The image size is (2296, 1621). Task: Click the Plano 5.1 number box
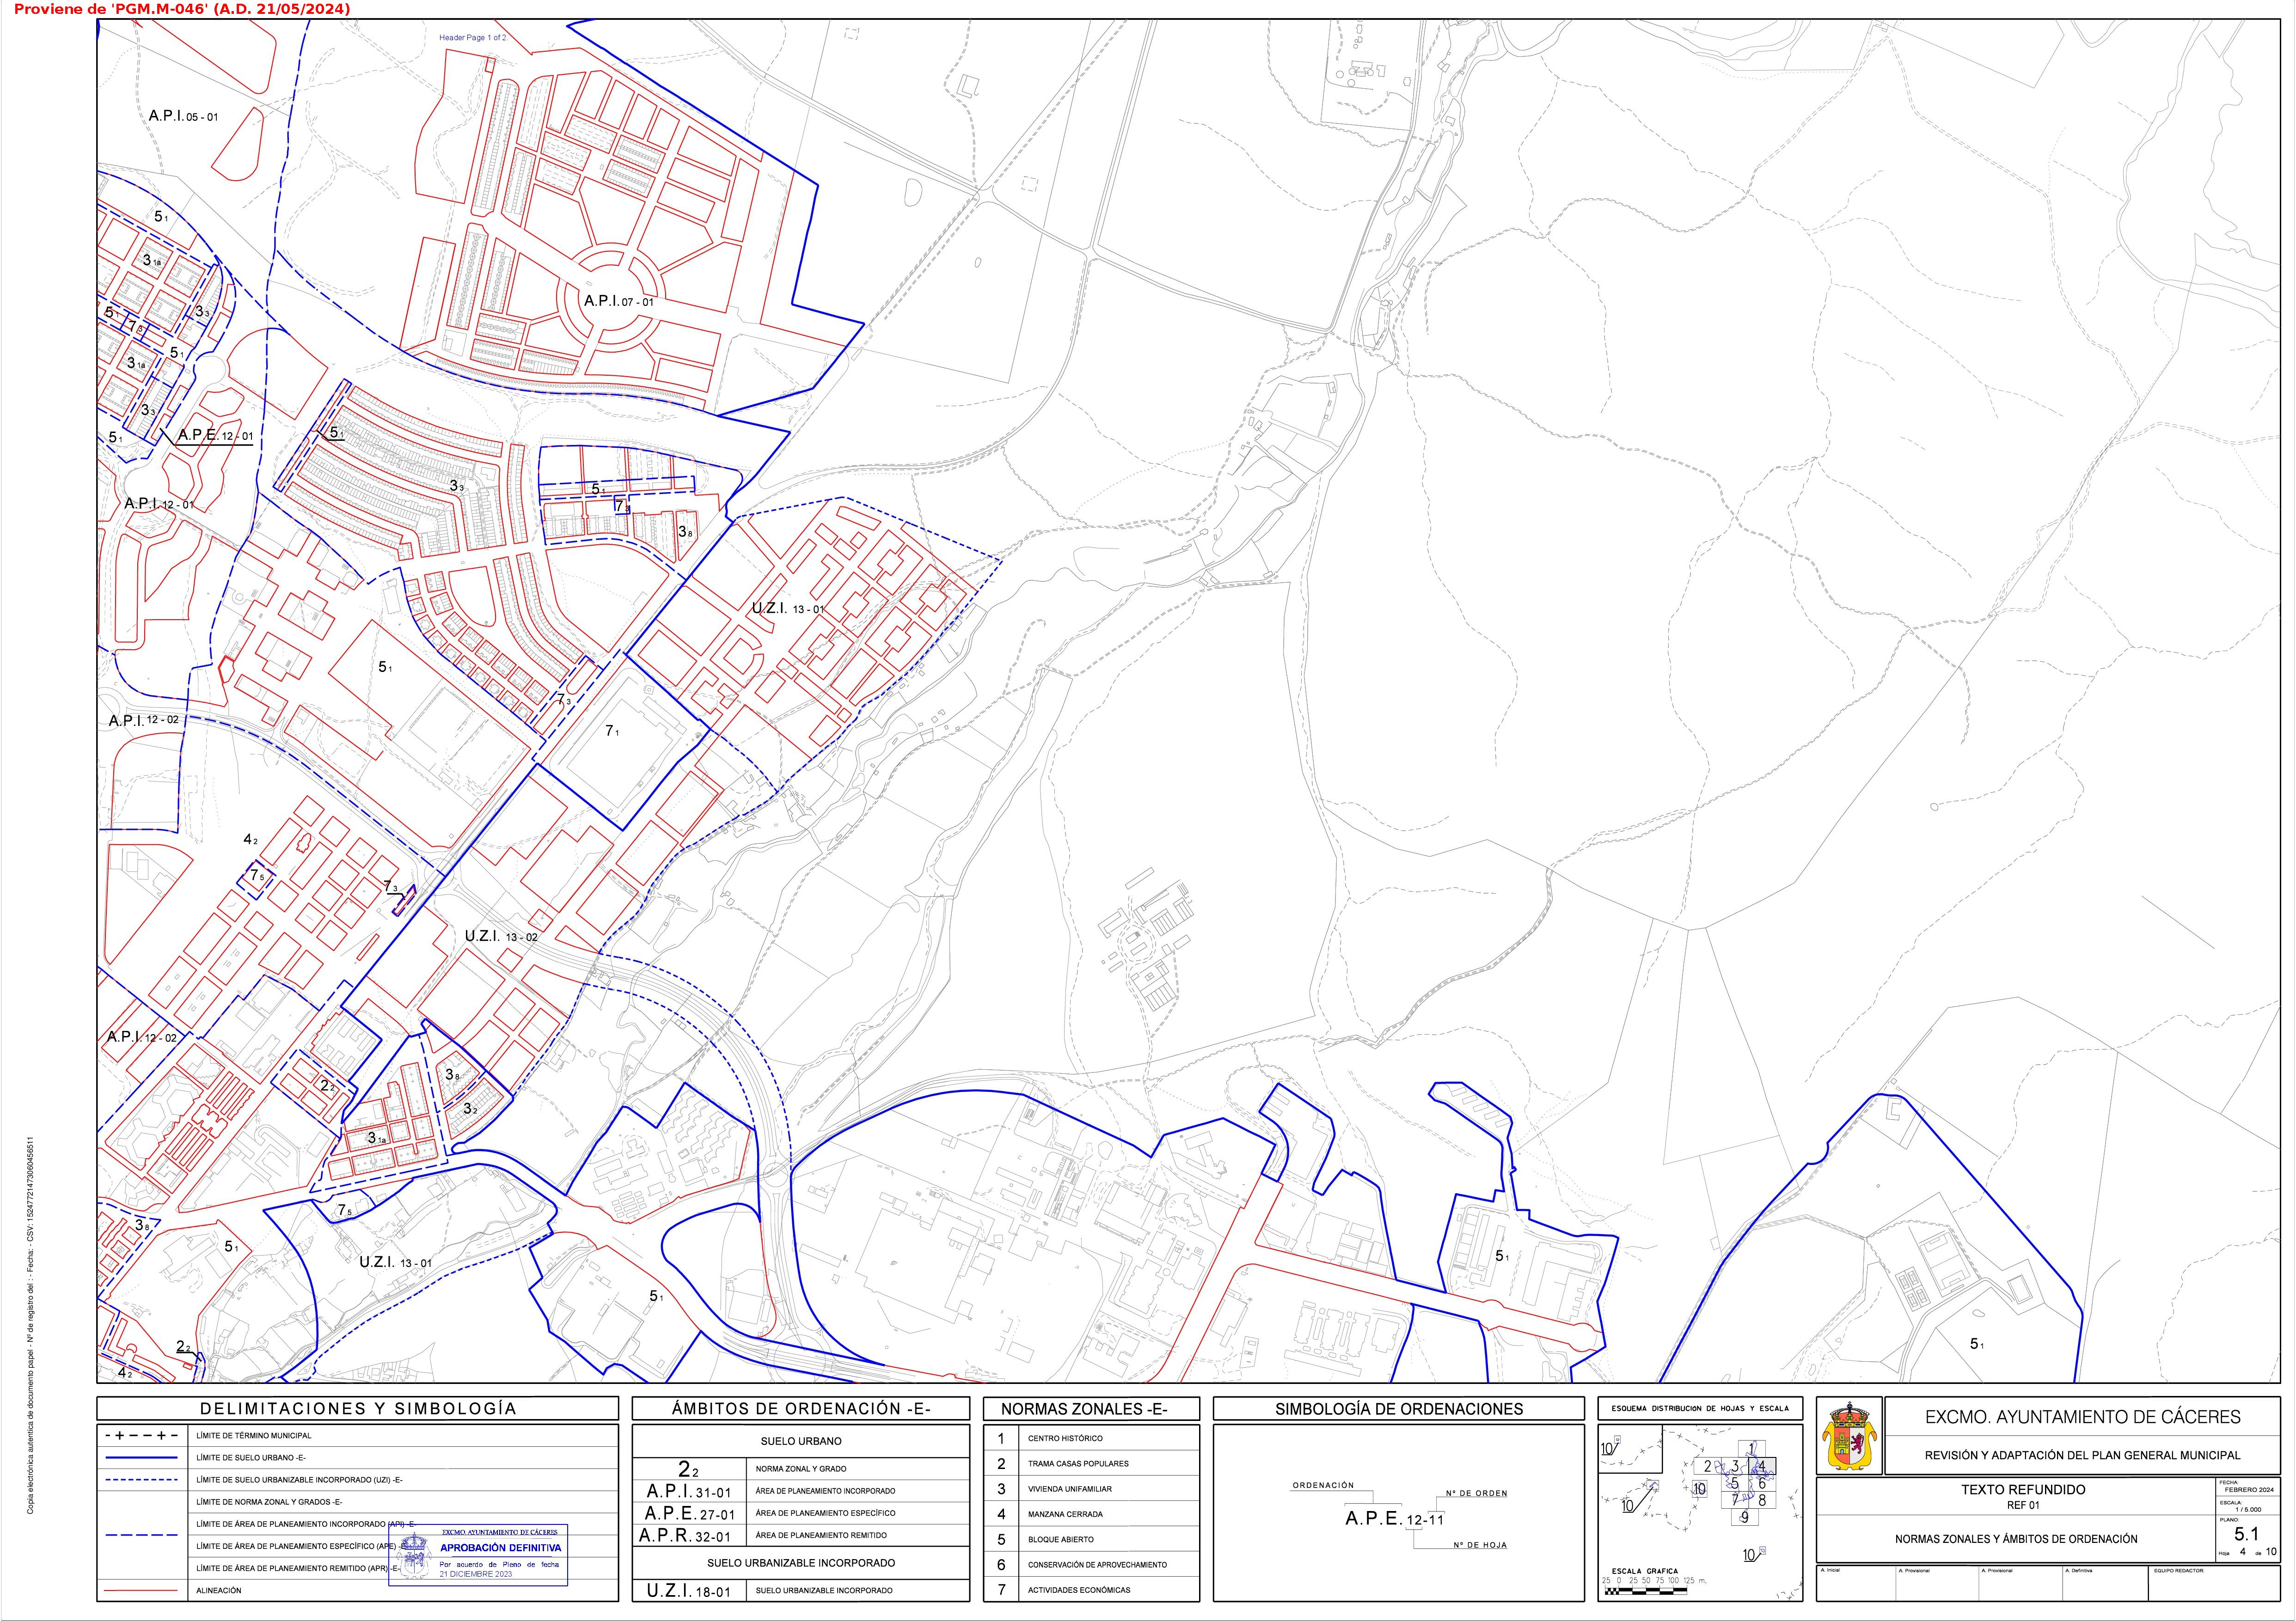[x=2246, y=1534]
